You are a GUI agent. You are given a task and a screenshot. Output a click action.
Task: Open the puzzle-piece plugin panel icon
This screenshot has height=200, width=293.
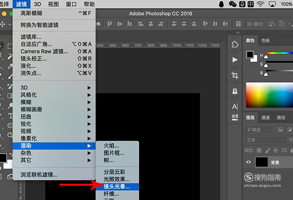pos(235,44)
